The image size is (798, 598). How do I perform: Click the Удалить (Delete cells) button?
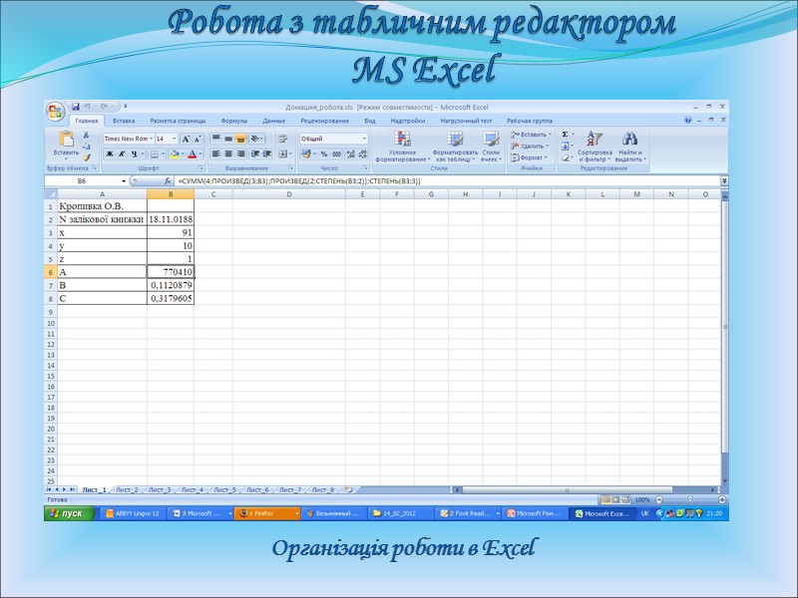pos(528,146)
